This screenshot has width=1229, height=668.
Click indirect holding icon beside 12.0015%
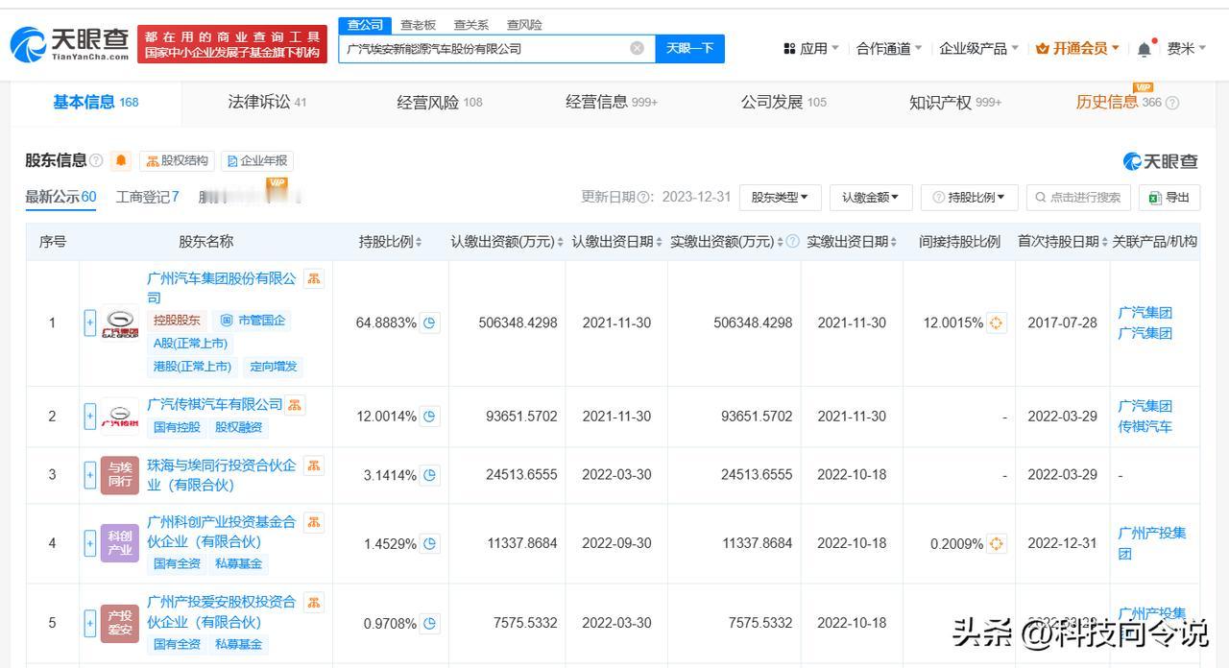pos(997,322)
